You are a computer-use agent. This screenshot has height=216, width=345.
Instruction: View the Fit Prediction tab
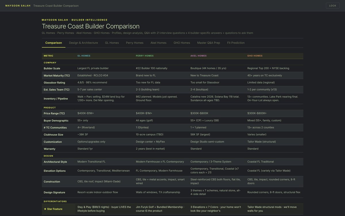(x=236, y=43)
